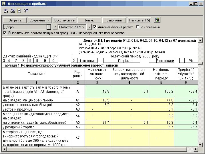Viewport: 205px width, 154px height.
Task: Enable the с копейками checkbox
Action: tap(138, 27)
